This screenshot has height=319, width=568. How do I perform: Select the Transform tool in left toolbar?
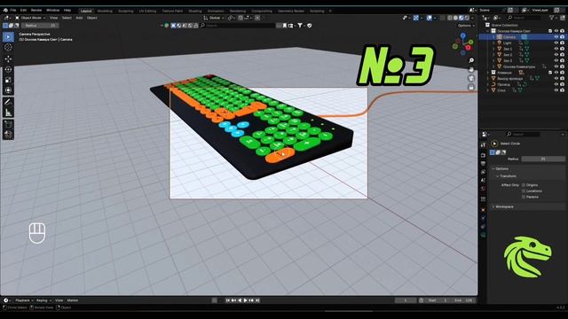8,90
